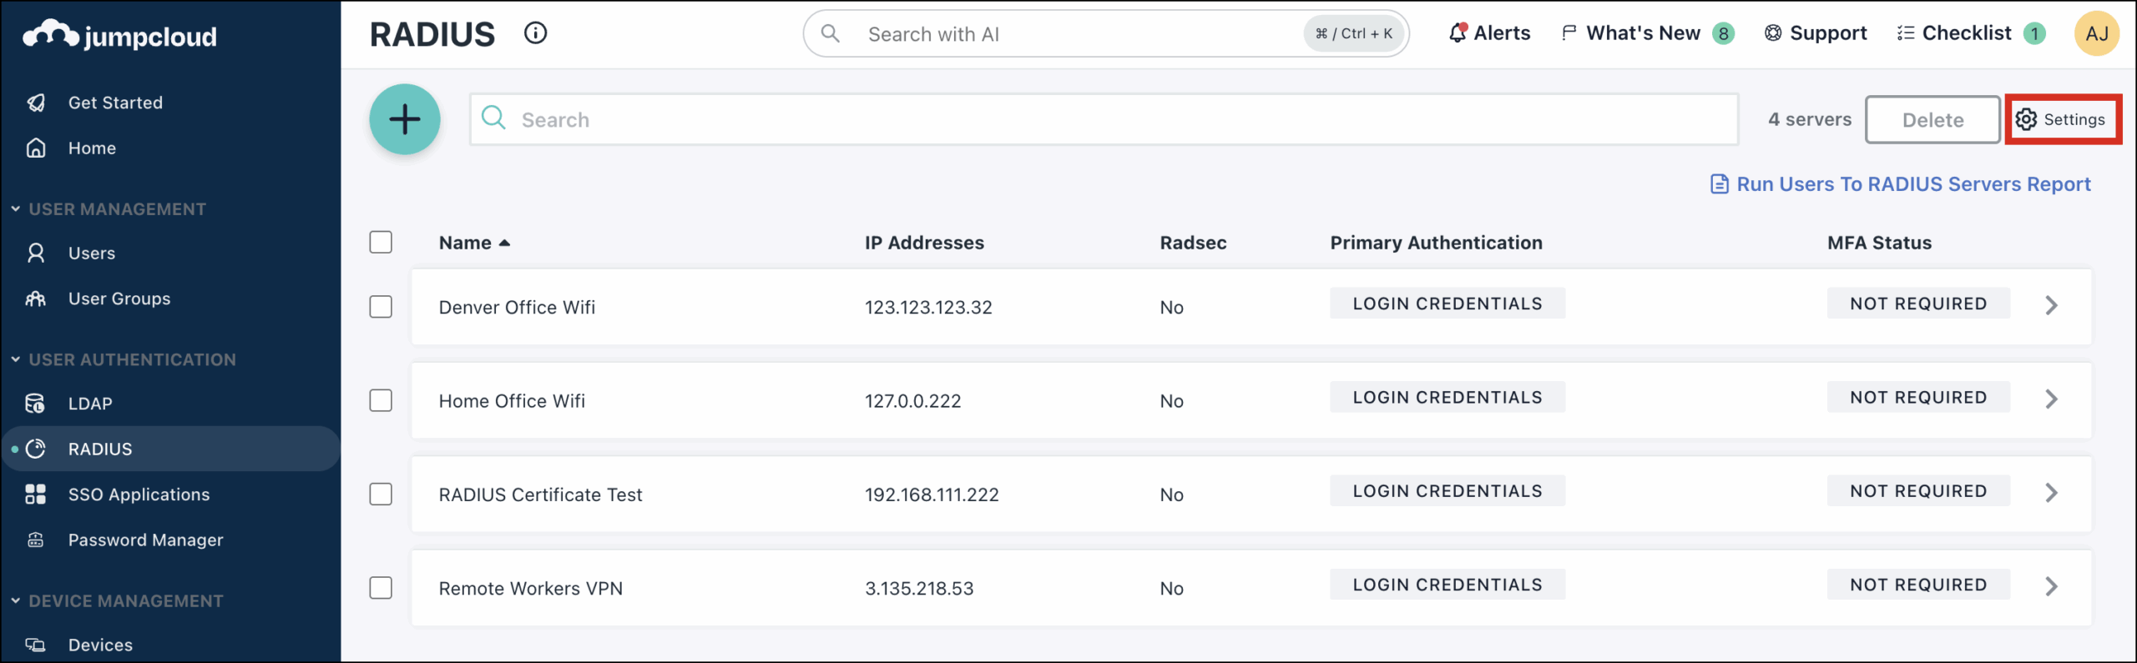Select the Remote Workers VPN checkbox
This screenshot has width=2137, height=663.
pos(381,588)
